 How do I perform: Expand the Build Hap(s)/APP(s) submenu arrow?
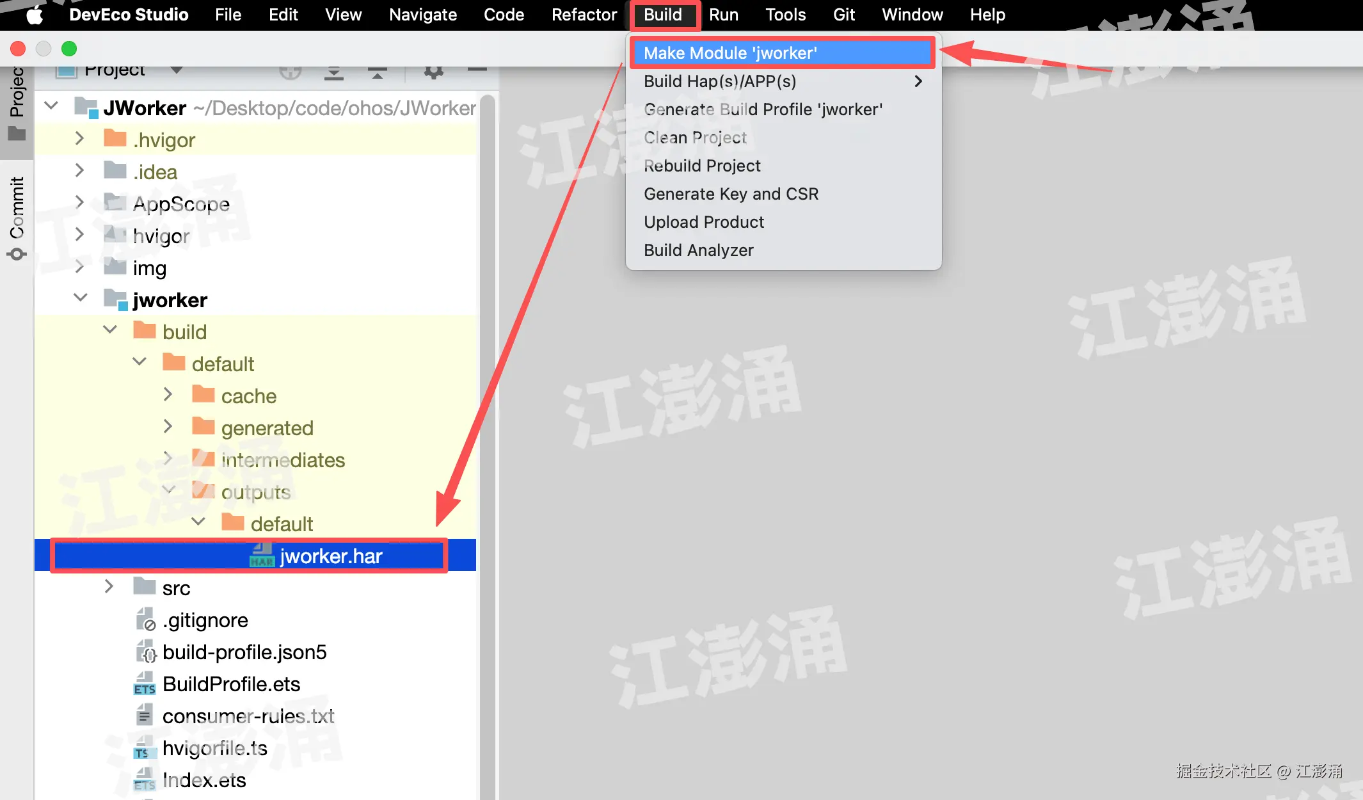(x=918, y=81)
